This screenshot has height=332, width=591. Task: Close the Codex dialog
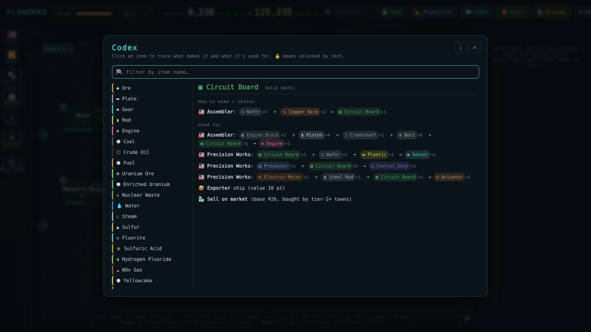pos(475,48)
